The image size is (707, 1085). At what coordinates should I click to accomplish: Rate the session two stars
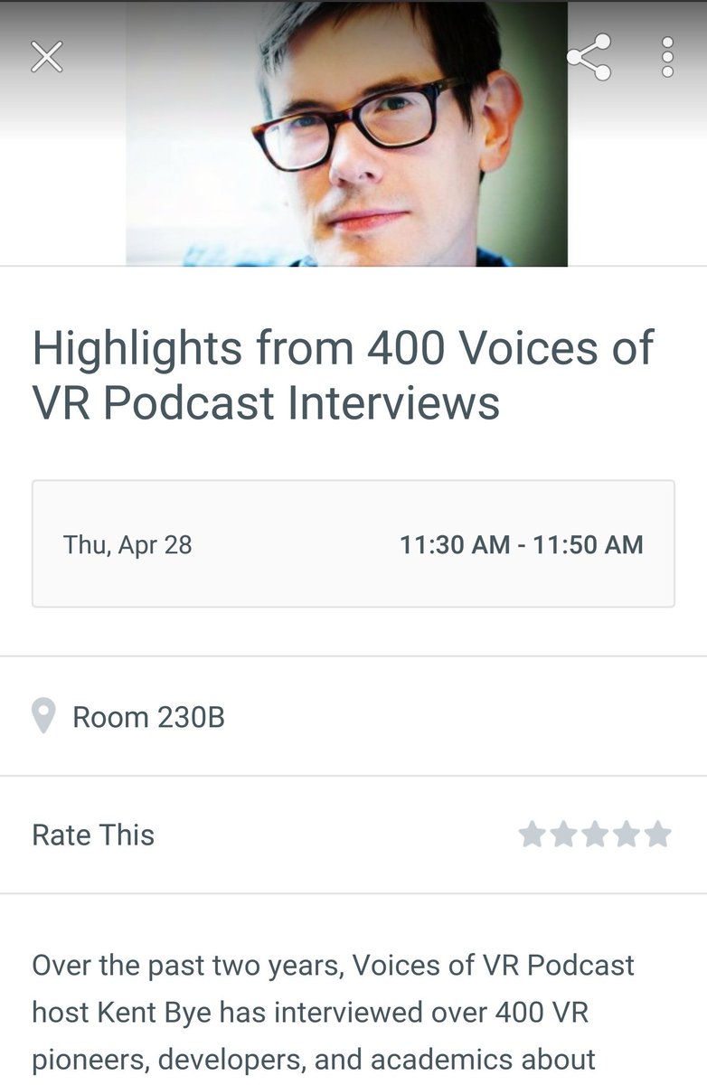pyautogui.click(x=563, y=835)
